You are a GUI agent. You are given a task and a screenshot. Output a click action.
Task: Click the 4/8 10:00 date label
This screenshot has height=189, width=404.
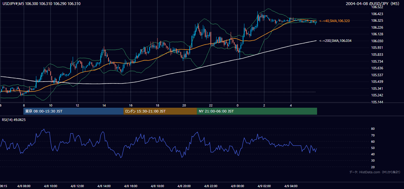coord(51,186)
